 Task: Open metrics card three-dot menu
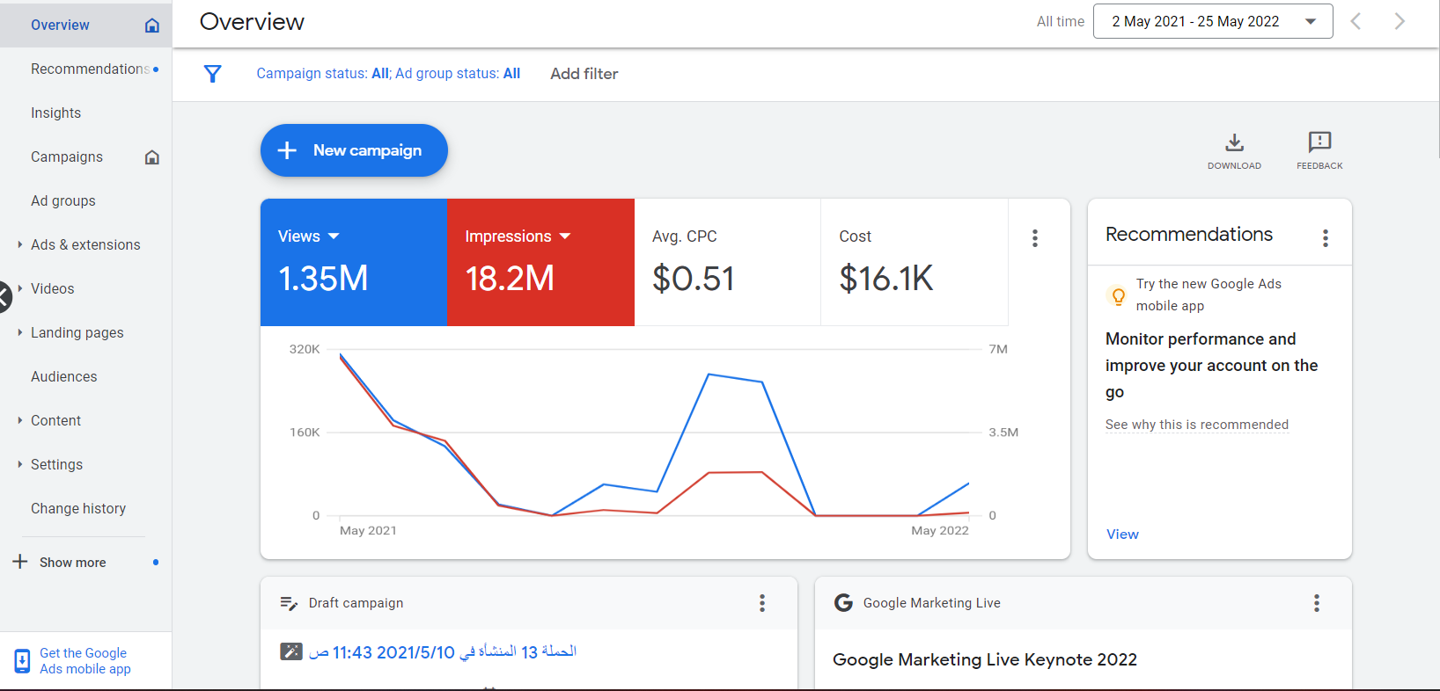(1035, 238)
